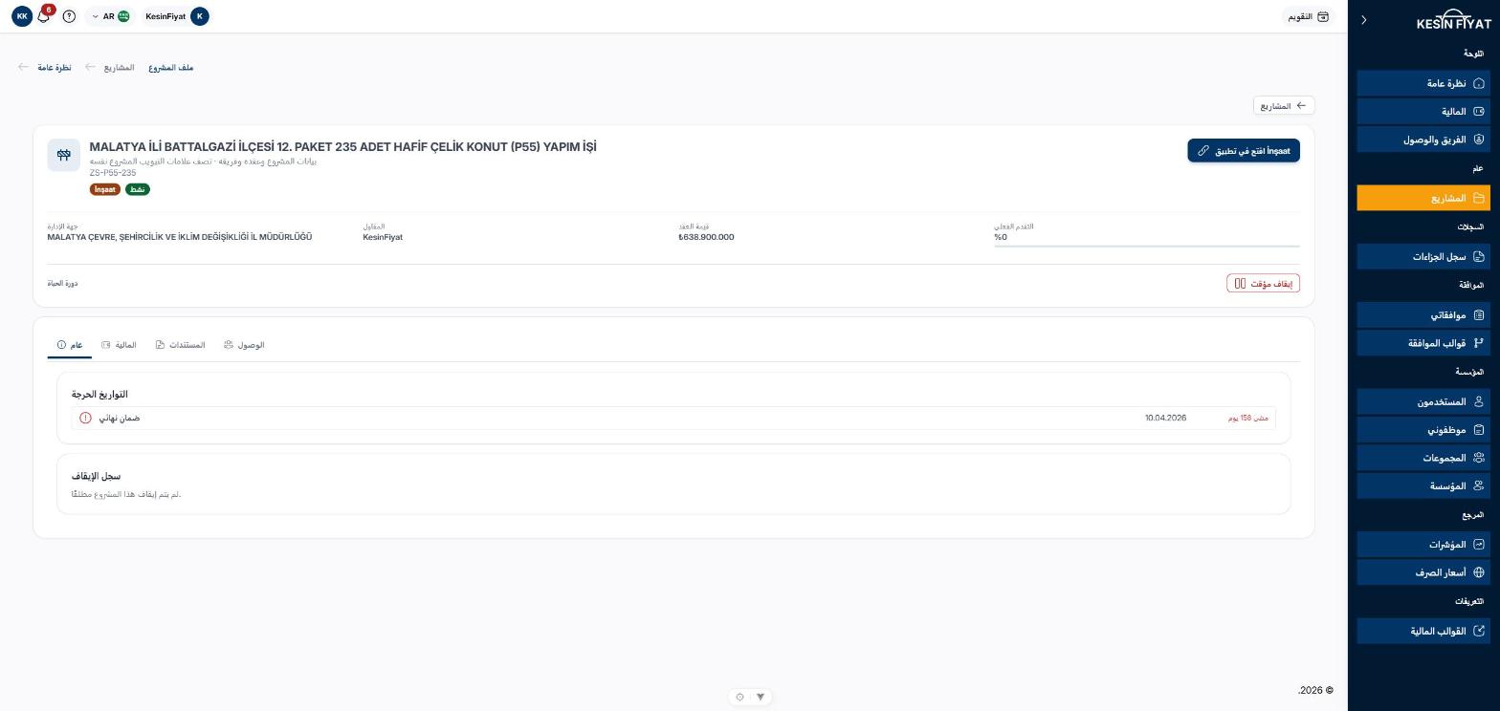Click the dark triangle icon in bottom widget

pos(761,697)
